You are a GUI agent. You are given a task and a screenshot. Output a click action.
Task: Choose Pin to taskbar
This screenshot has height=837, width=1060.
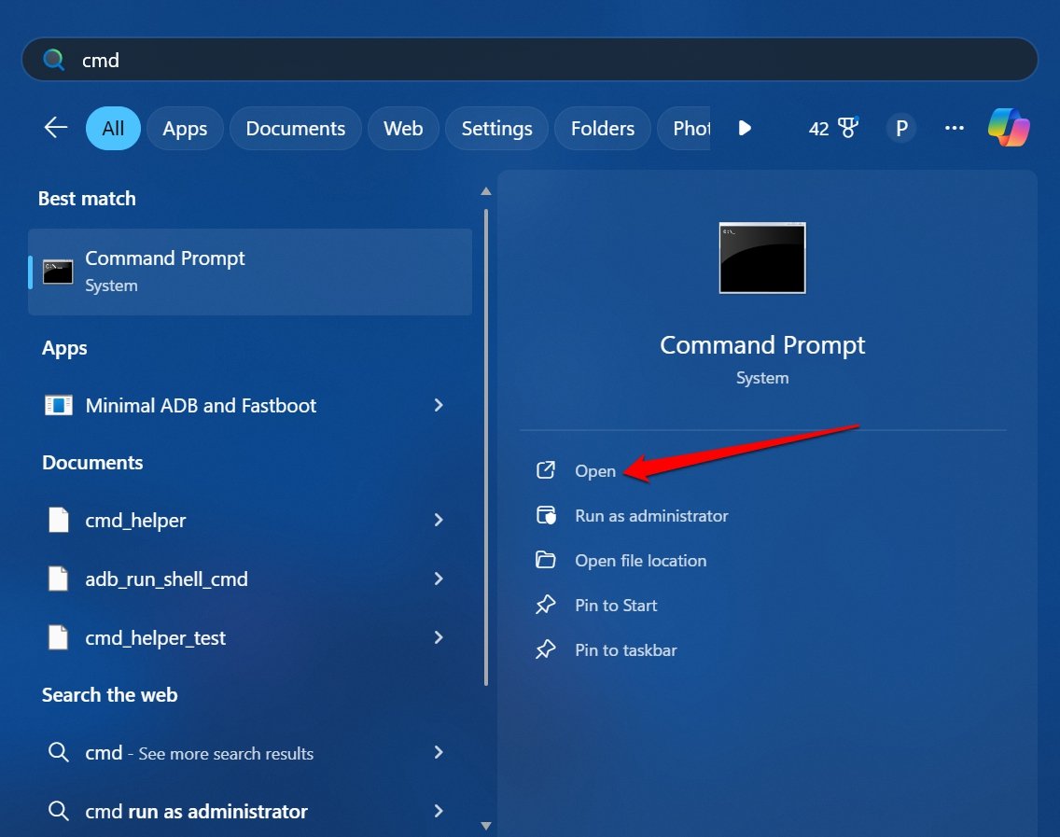(625, 649)
